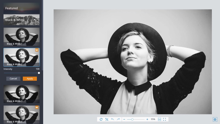Select the Black & White 1 thumbnail
The image size is (220, 124).
[21, 37]
